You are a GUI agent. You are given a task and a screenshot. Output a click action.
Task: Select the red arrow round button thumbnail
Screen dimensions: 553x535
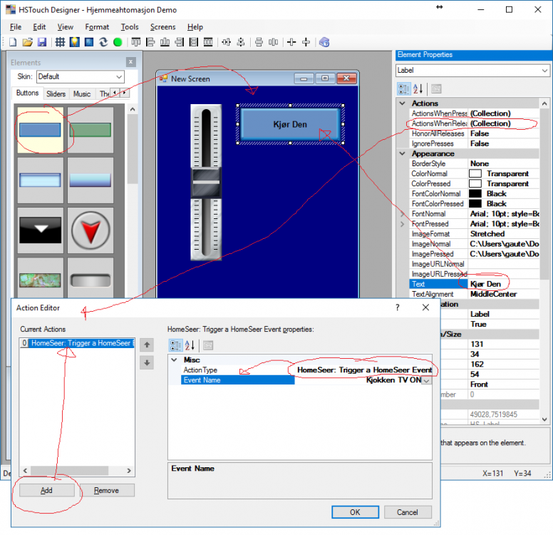tap(91, 231)
